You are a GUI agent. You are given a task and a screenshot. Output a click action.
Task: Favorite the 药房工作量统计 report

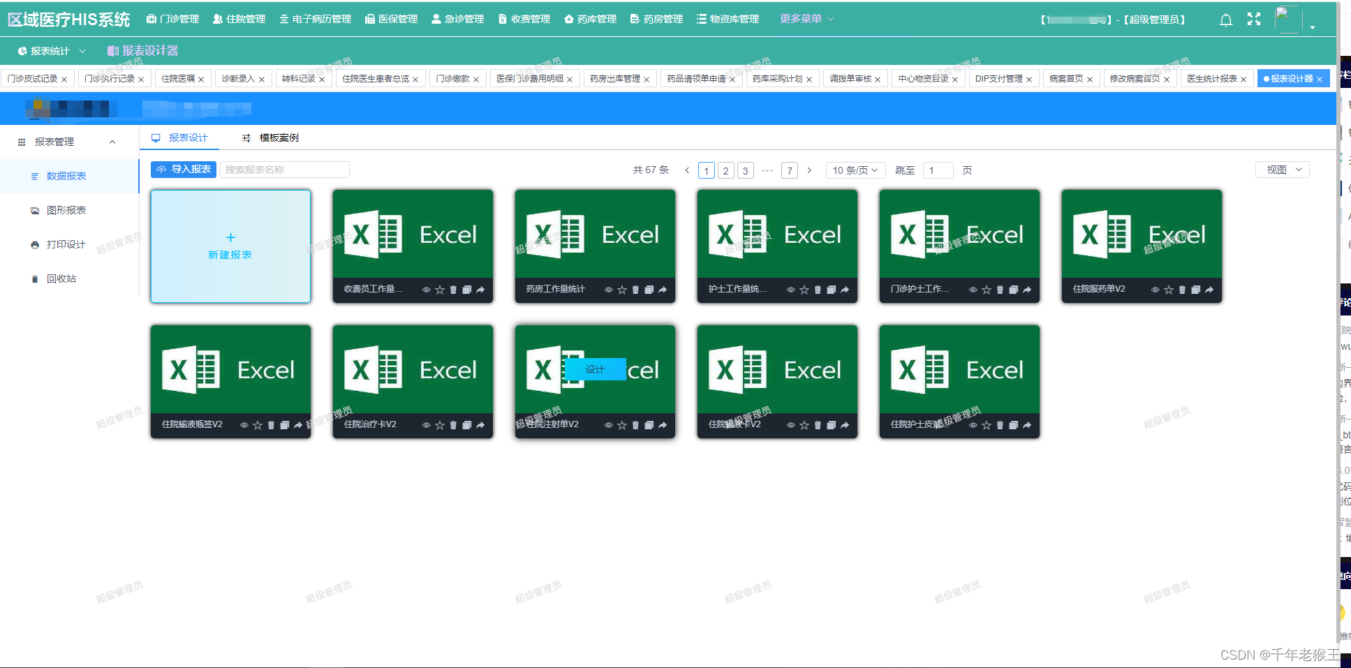click(622, 290)
